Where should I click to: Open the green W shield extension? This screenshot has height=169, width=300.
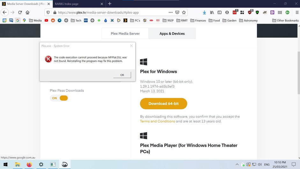tap(257, 12)
